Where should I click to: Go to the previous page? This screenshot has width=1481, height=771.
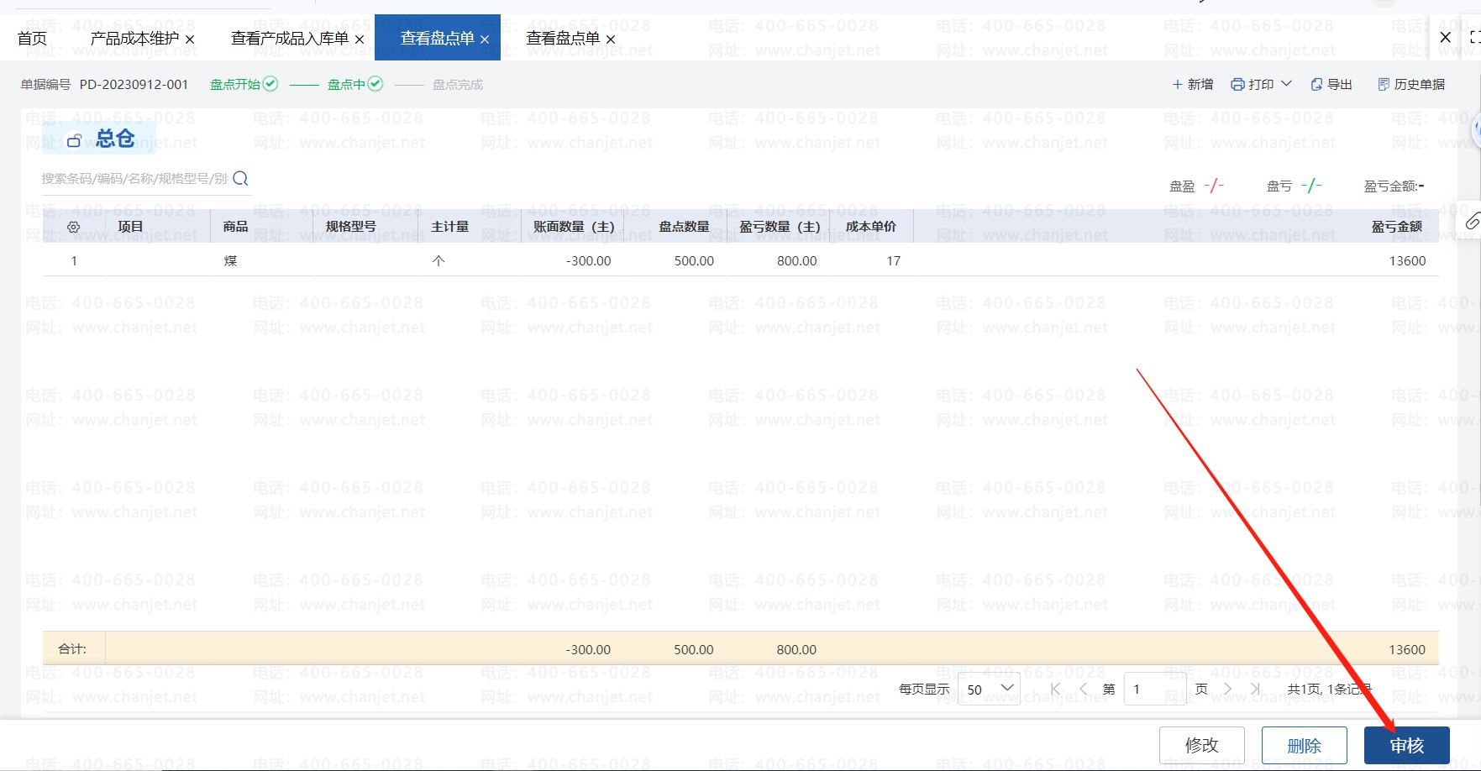pos(1084,689)
